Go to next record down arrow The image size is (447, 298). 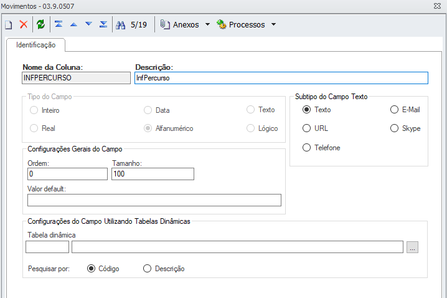pos(88,24)
